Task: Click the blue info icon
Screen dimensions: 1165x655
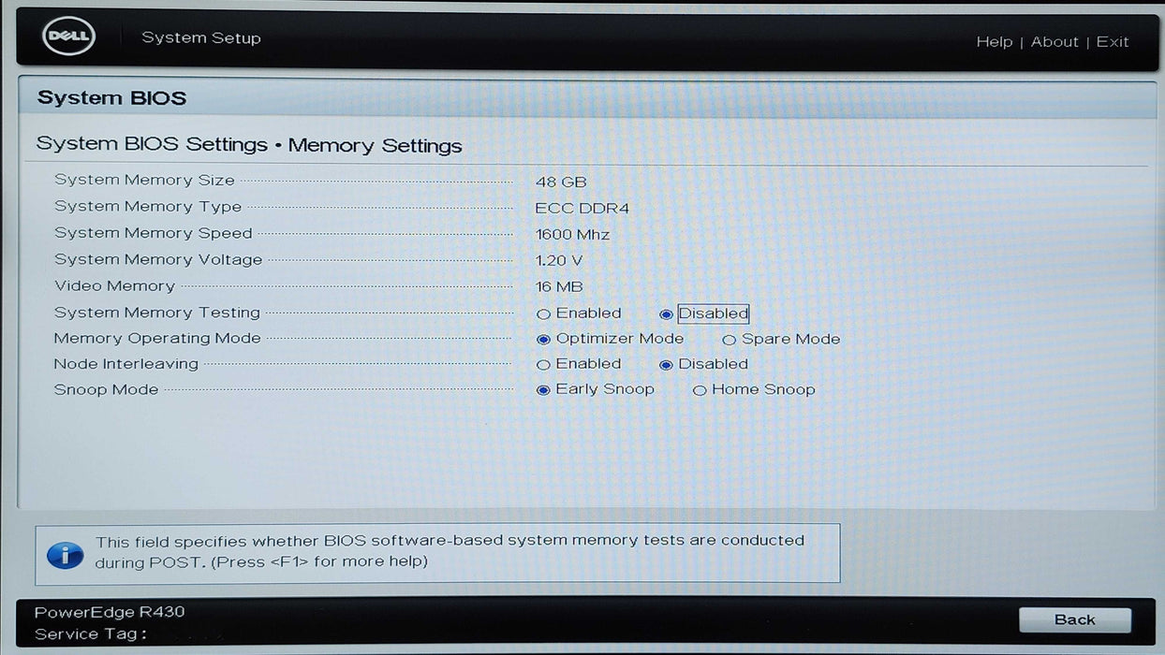Action: click(x=65, y=553)
